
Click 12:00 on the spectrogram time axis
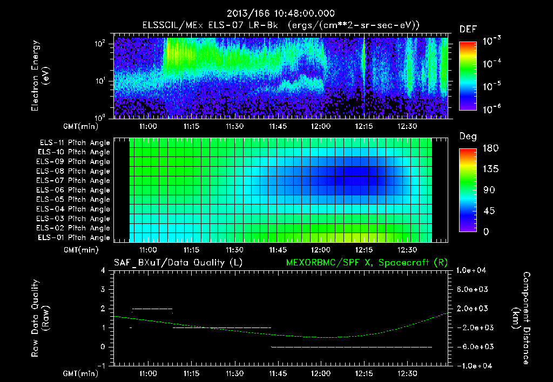pyautogui.click(x=321, y=126)
